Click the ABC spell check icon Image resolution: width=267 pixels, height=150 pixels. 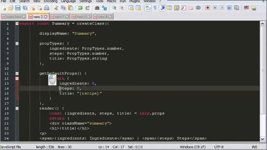pyautogui.click(x=247, y=8)
